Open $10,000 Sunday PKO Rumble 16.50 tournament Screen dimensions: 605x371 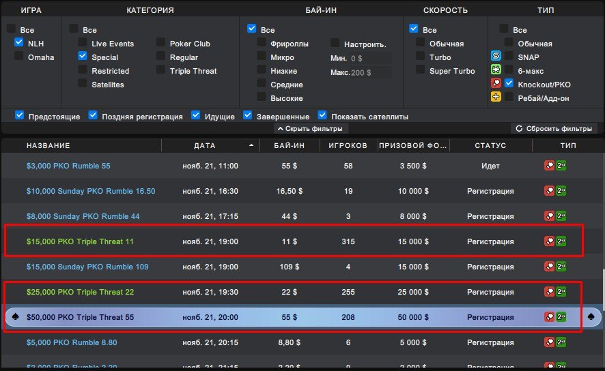pyautogui.click(x=91, y=191)
